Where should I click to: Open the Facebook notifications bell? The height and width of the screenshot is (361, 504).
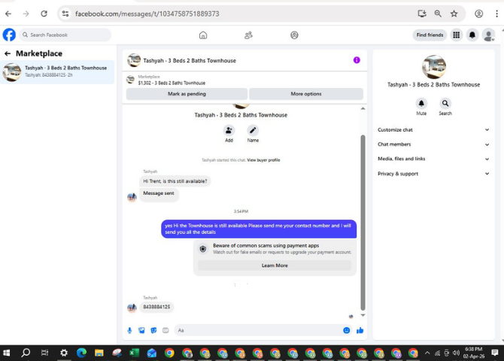coord(472,35)
